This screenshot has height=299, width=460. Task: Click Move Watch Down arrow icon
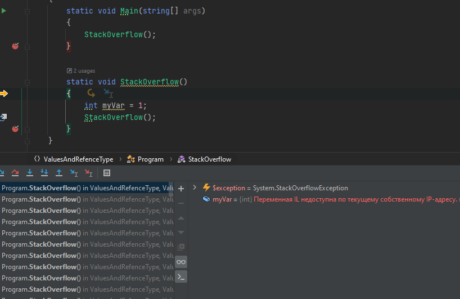click(x=181, y=233)
